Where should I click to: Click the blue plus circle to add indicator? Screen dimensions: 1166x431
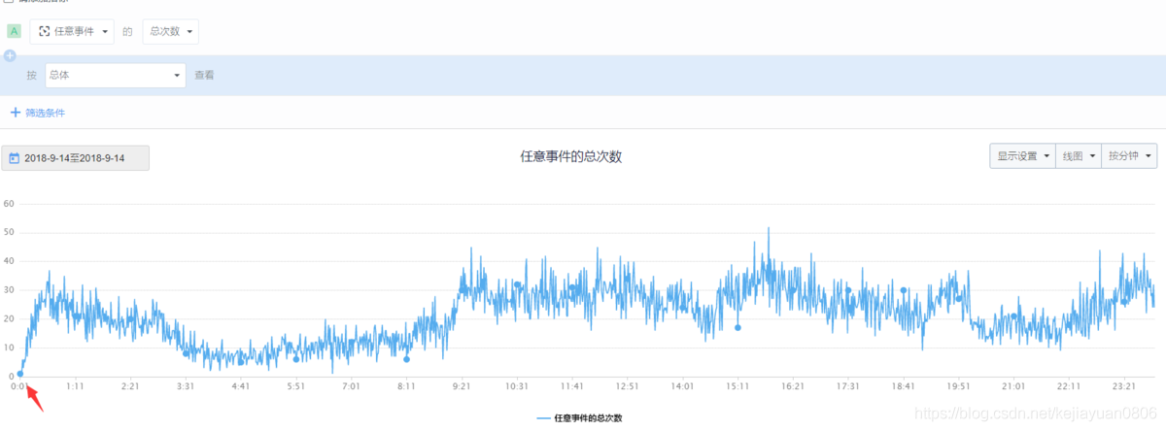[x=10, y=55]
